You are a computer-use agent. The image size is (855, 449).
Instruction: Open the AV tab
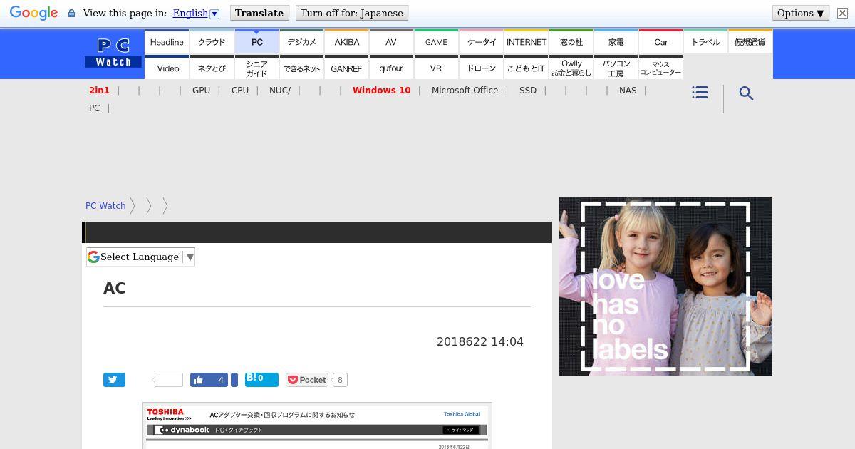click(391, 42)
